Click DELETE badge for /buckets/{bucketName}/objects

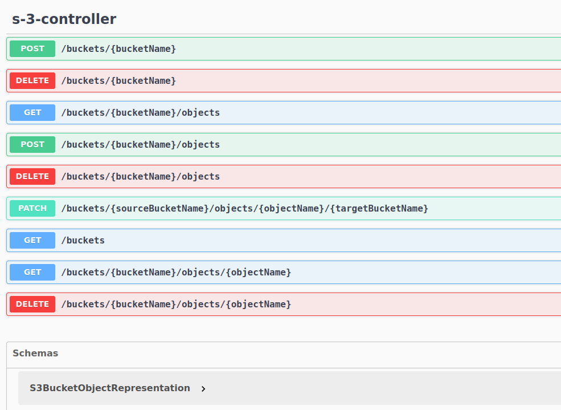[32, 176]
